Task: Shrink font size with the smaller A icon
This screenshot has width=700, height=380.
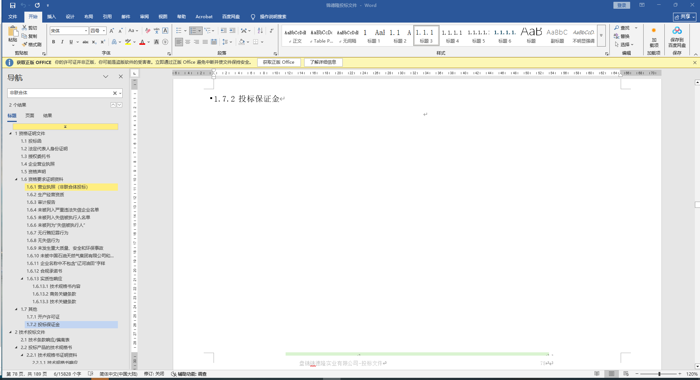Action: point(120,31)
